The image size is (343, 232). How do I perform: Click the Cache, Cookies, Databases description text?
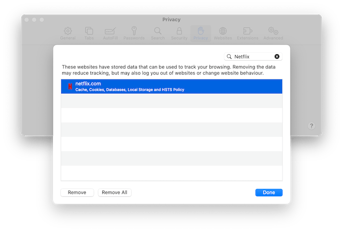(x=130, y=90)
